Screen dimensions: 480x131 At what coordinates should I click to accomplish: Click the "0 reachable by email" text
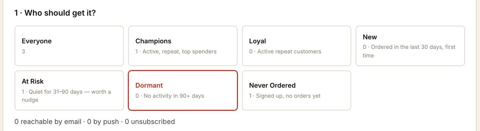pyautogui.click(x=48, y=121)
